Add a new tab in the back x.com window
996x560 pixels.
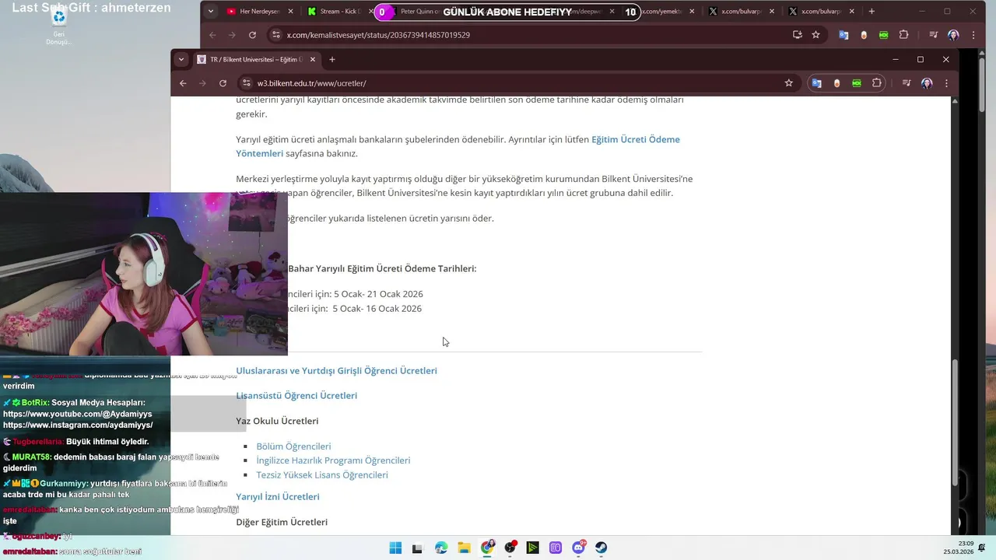click(871, 11)
